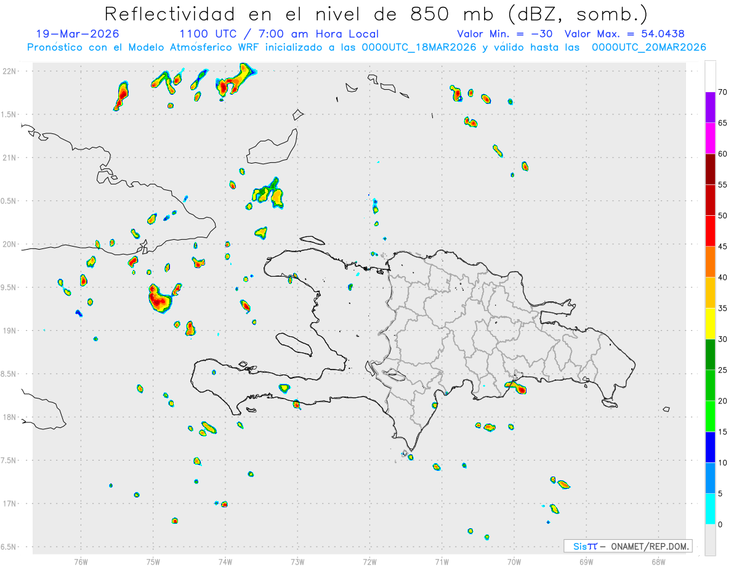This screenshot has height=570, width=739.
Task: Click the 18N latitude axis label
Action: tap(10, 418)
